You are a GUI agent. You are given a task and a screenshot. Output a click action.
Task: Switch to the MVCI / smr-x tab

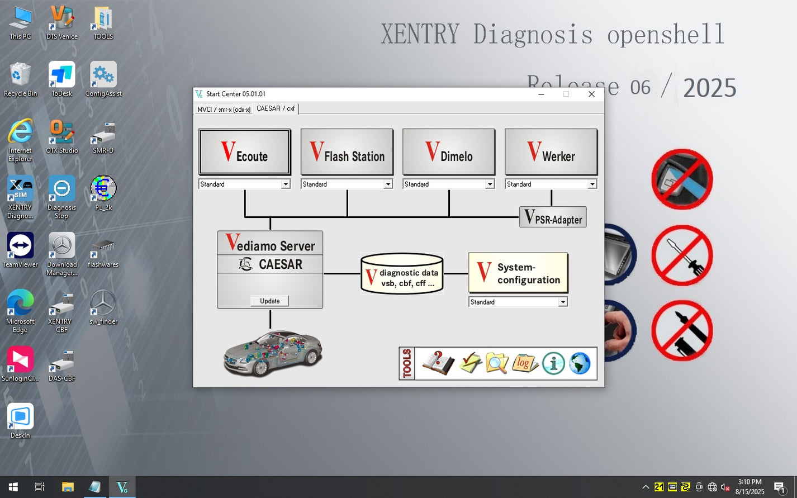(223, 108)
